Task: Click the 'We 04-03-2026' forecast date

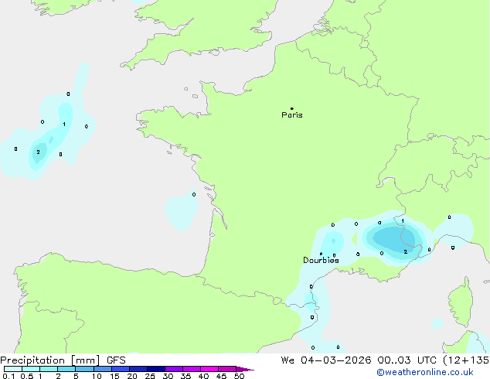Action: [x=326, y=360]
